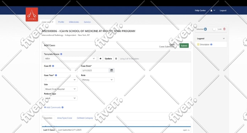Screen dimensions: 247x133
Task: Click the green Submit button
Action: (x=184, y=46)
